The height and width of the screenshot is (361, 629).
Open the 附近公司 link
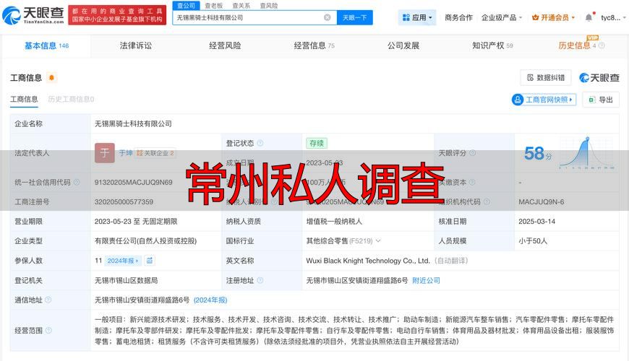[x=426, y=280]
